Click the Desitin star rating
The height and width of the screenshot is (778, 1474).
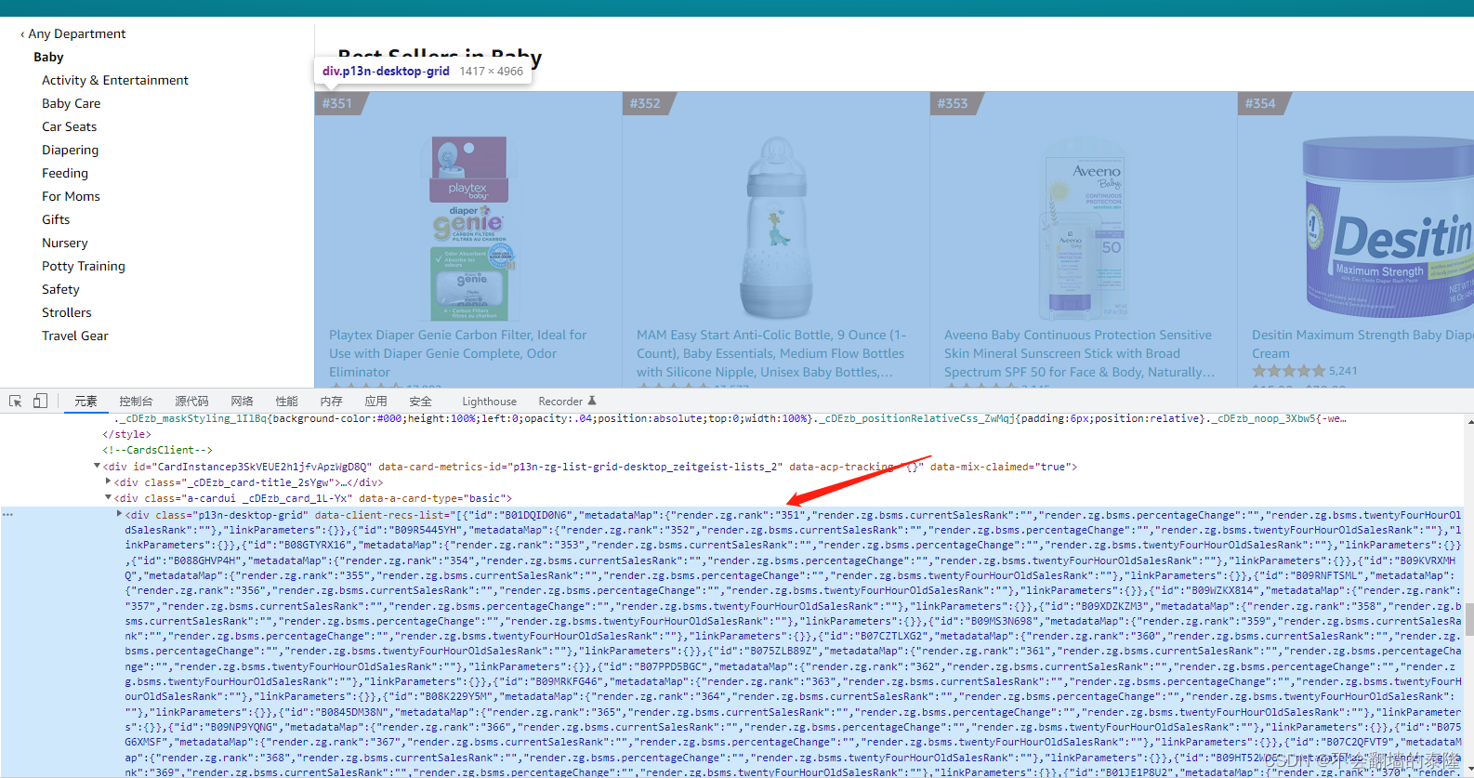coord(1288,371)
